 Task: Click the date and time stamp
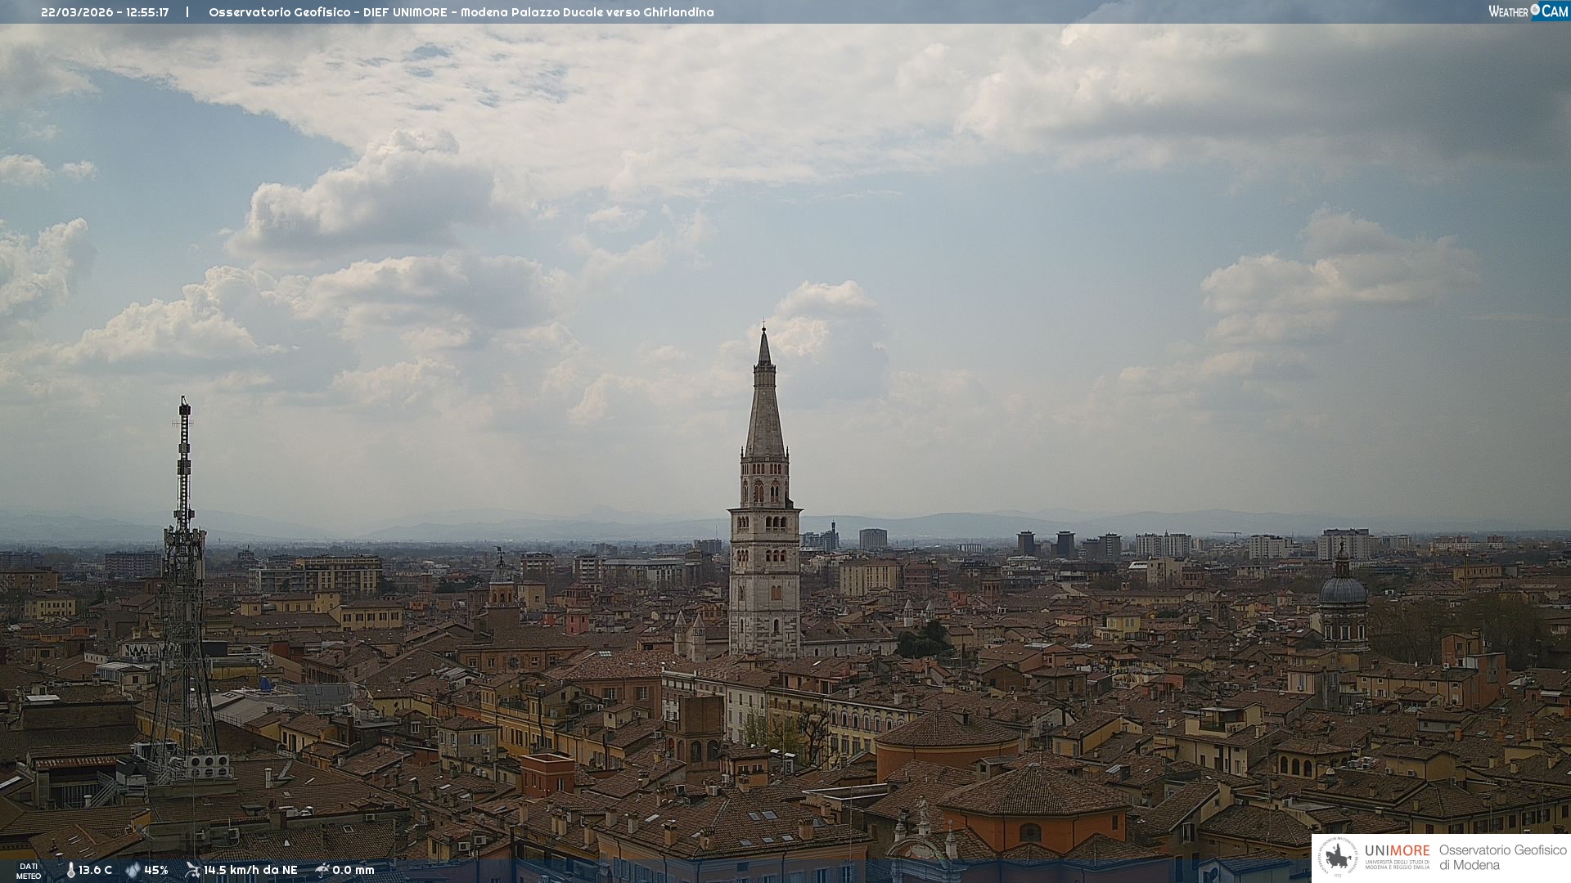point(105,12)
